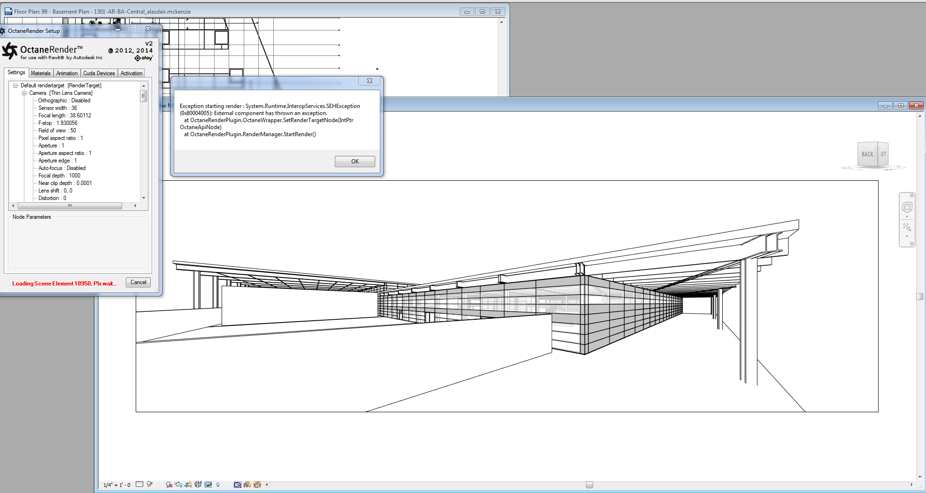Open the zoom options dropdown arrow
The image size is (926, 493).
(907, 237)
